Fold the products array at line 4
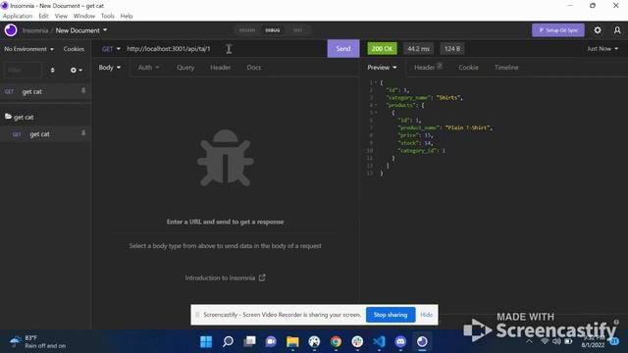Viewport: 628px width, 353px height. click(376, 105)
